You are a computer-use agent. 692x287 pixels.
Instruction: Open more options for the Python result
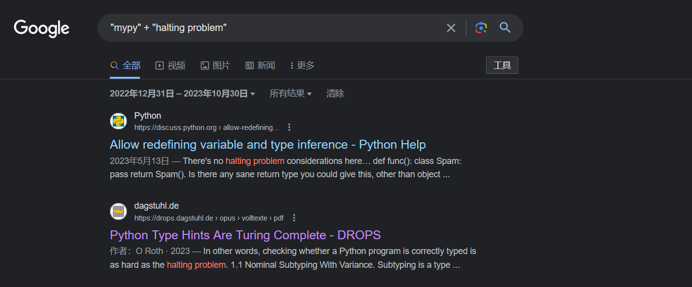click(x=289, y=128)
